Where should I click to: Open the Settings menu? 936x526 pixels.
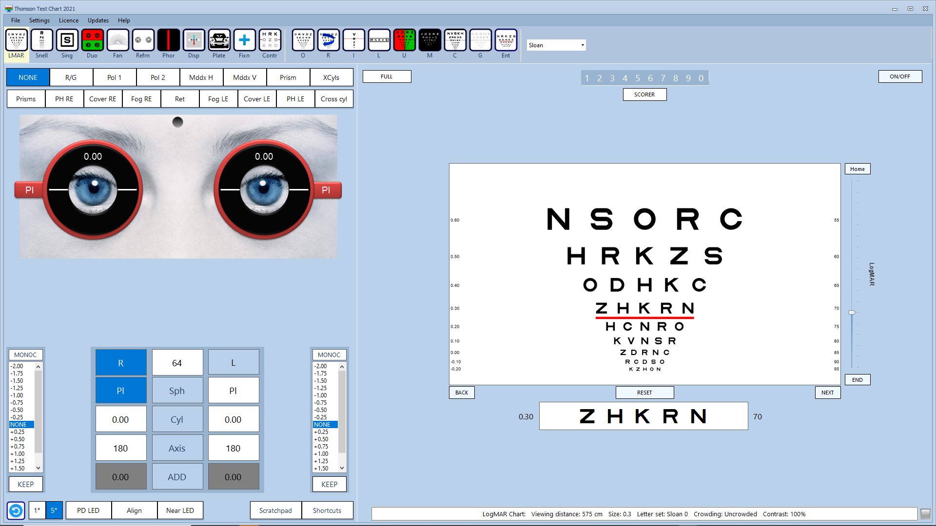39,20
